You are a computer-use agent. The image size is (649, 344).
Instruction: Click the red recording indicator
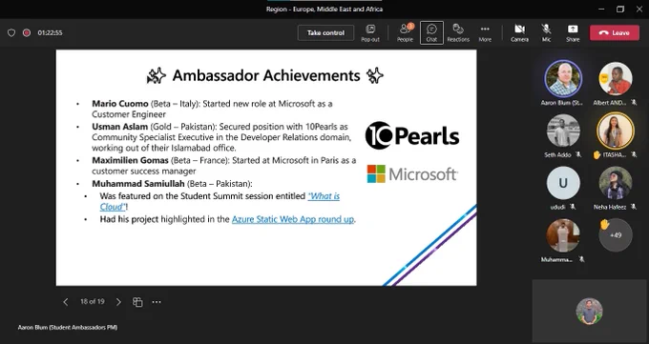tap(27, 32)
